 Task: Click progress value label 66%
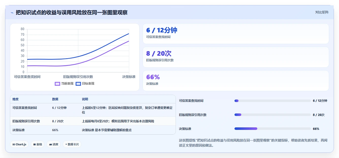(x=316, y=129)
